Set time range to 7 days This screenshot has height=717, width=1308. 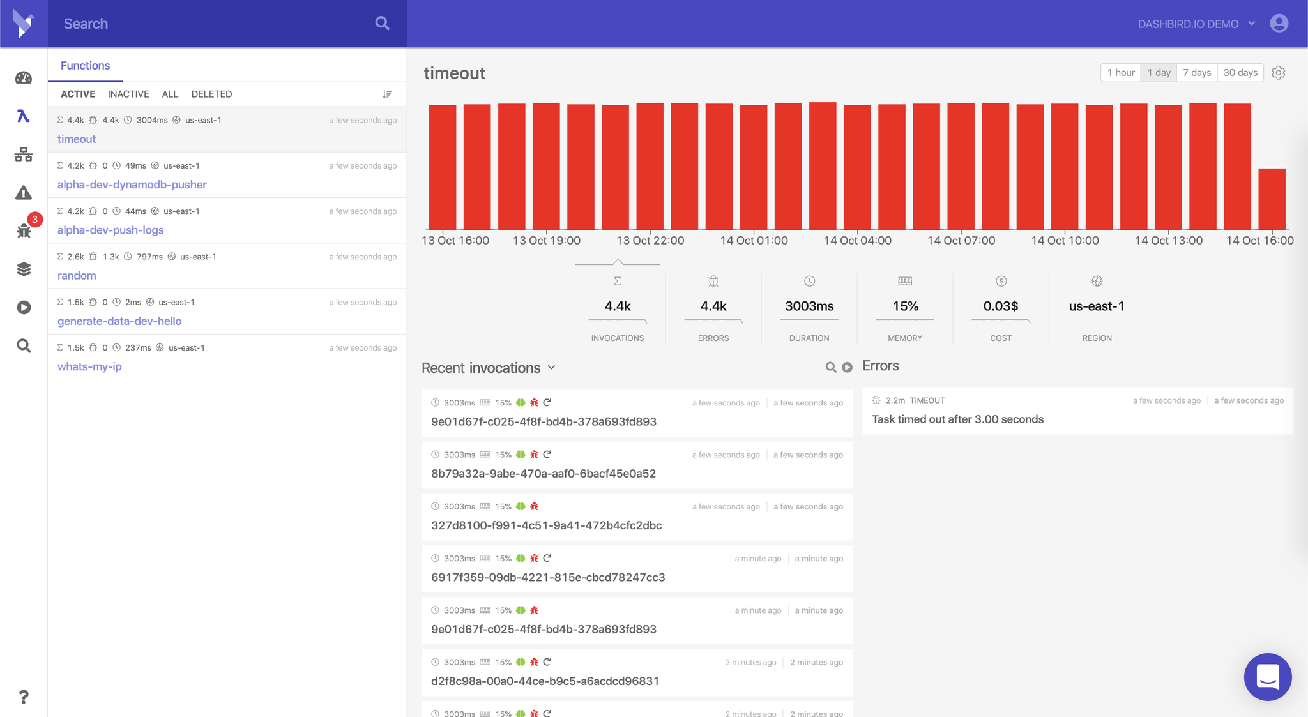tap(1196, 73)
